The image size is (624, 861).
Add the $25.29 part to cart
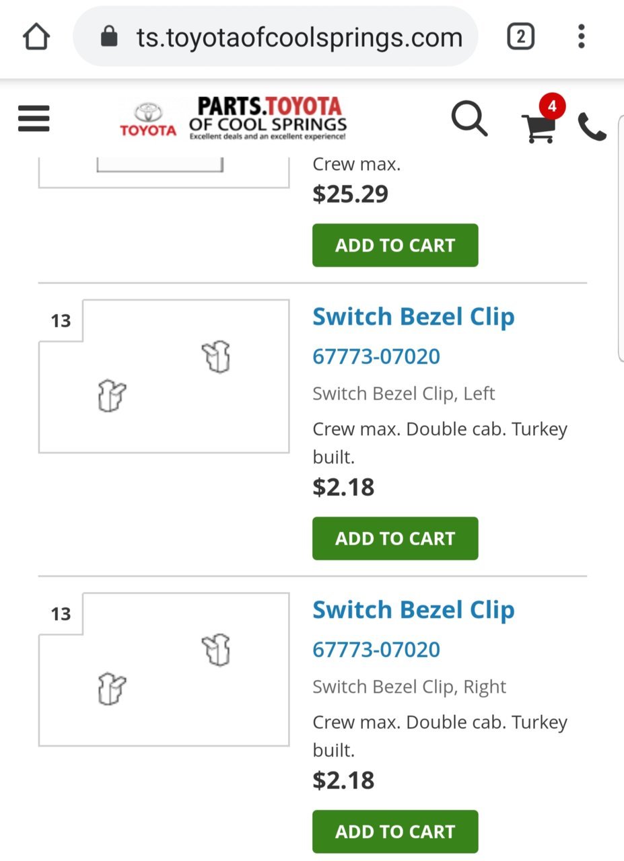[395, 245]
